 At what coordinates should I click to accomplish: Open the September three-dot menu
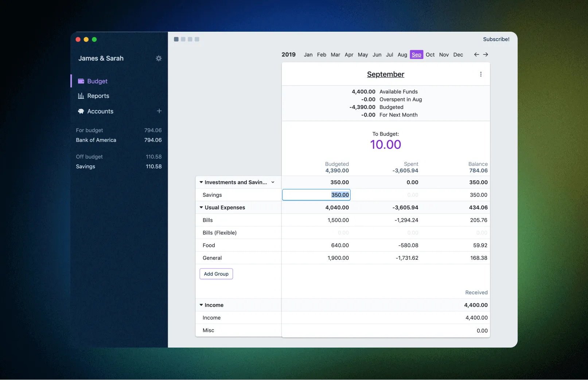(x=481, y=74)
